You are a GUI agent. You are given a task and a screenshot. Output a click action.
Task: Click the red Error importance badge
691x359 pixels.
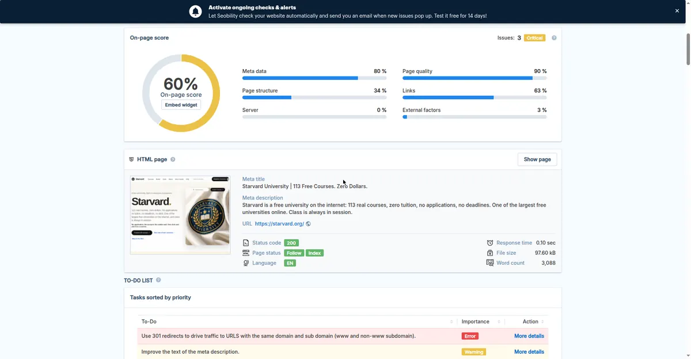(470, 336)
